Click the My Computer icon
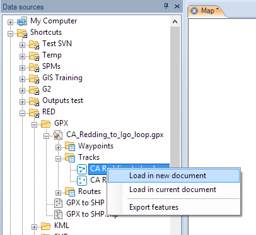The height and width of the screenshot is (235, 256). pos(22,21)
